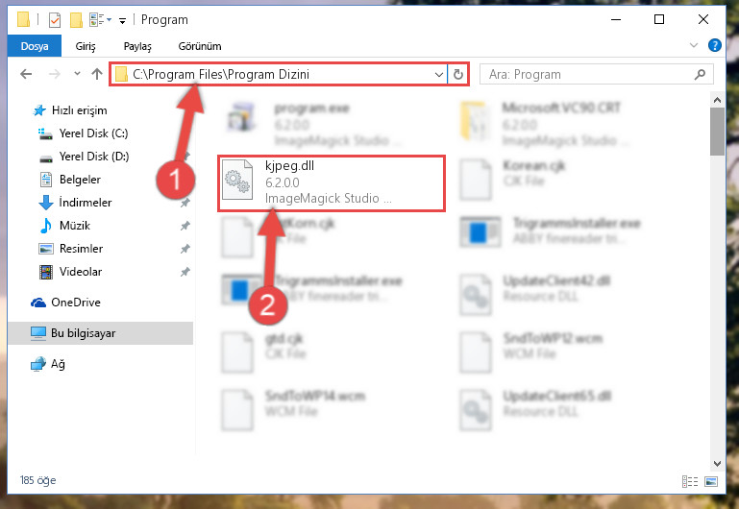Viewport: 739px width, 509px height.
Task: Click the search magnifier icon
Action: click(700, 74)
